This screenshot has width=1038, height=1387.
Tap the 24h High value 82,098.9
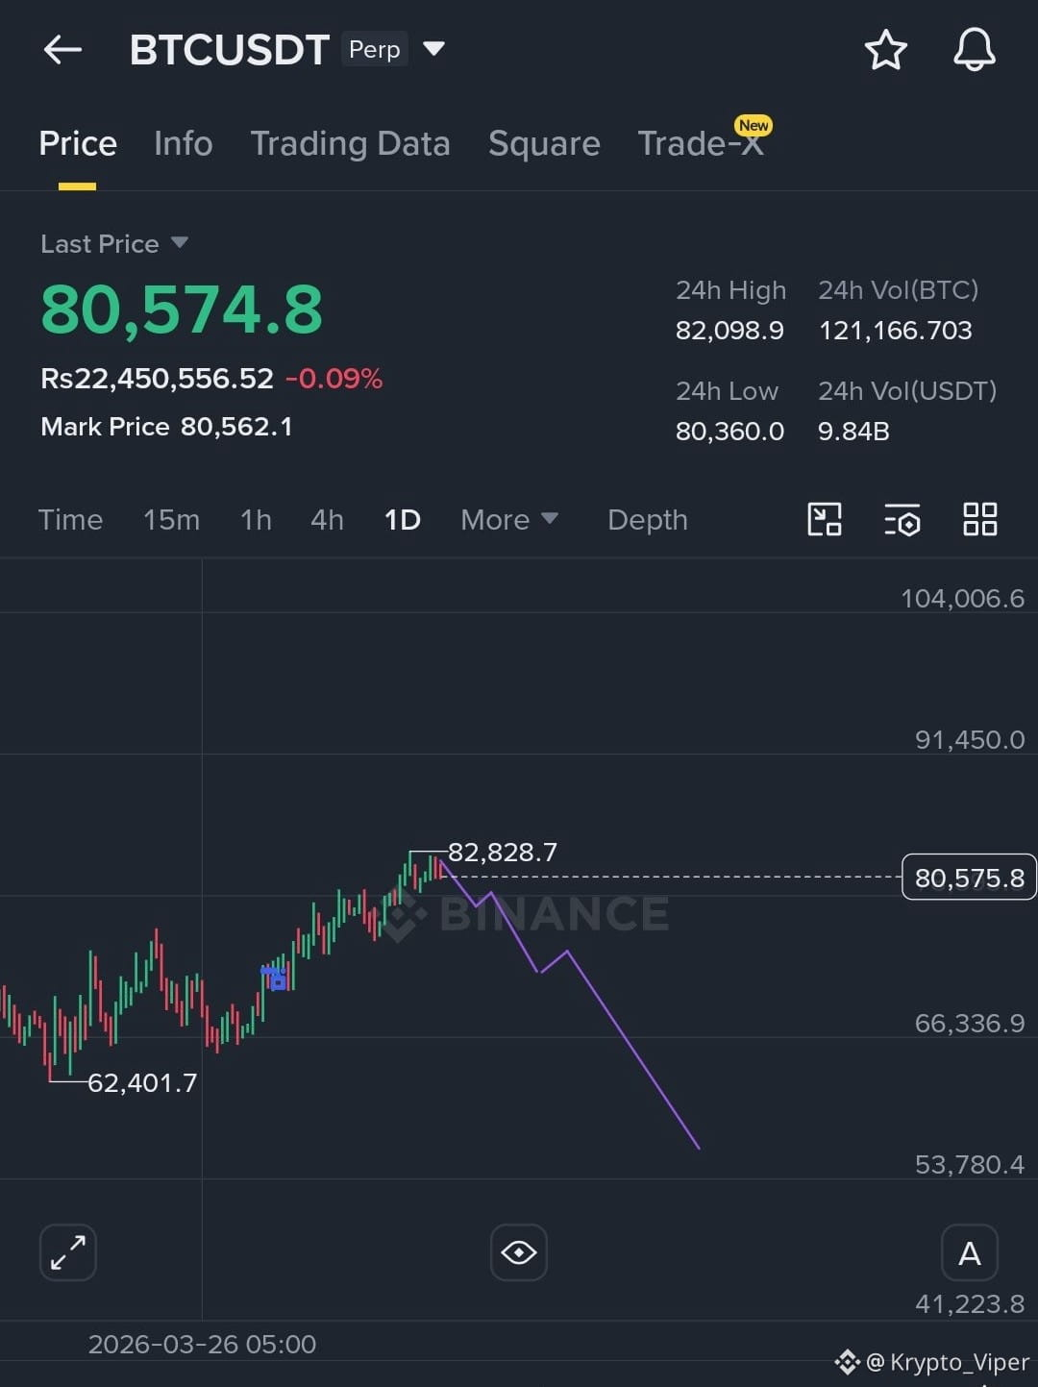coord(729,331)
